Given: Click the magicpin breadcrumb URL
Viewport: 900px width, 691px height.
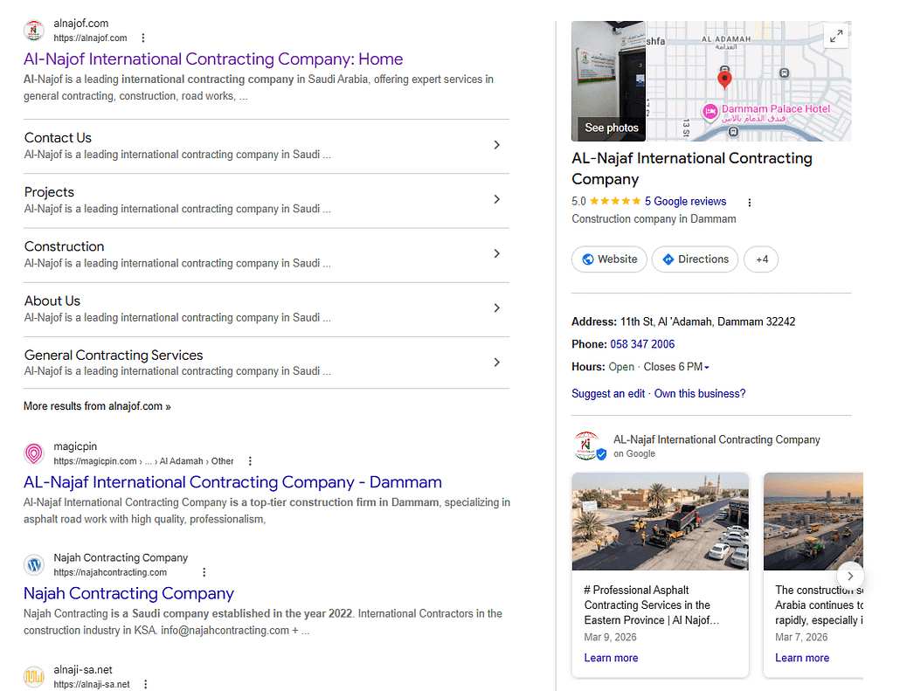Looking at the screenshot, I should [x=143, y=461].
